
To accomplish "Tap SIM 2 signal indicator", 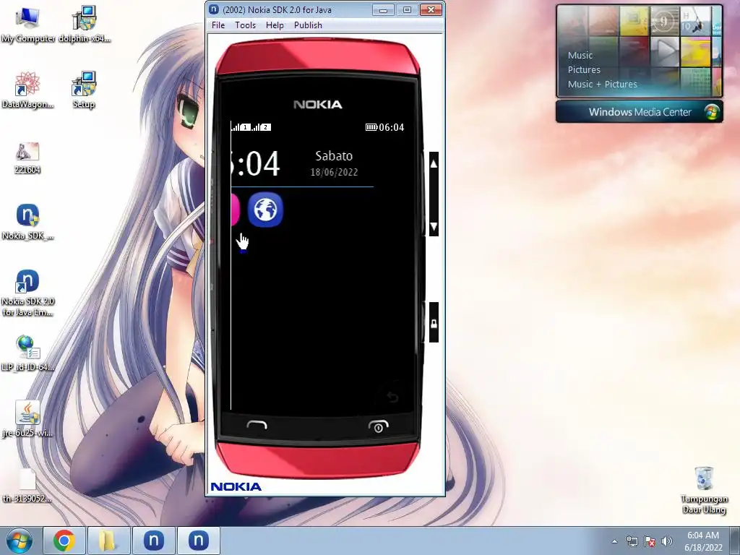I will pos(261,127).
